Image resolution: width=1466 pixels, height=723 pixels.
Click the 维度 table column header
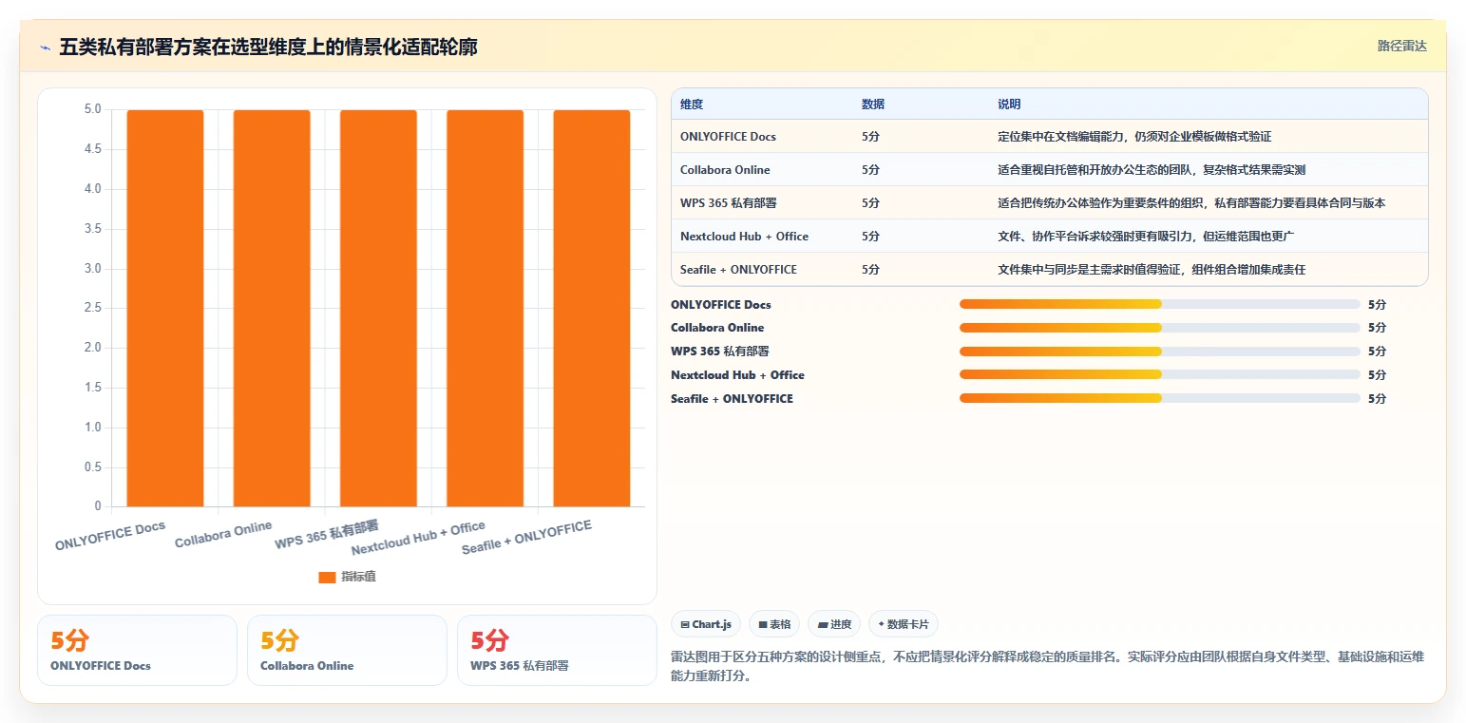pyautogui.click(x=692, y=105)
